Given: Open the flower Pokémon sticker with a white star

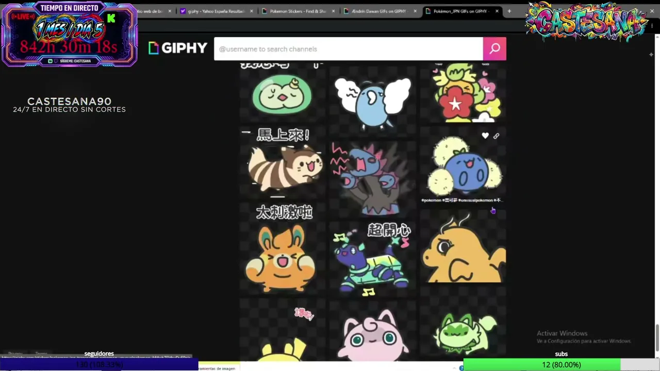Looking at the screenshot, I should [463, 93].
